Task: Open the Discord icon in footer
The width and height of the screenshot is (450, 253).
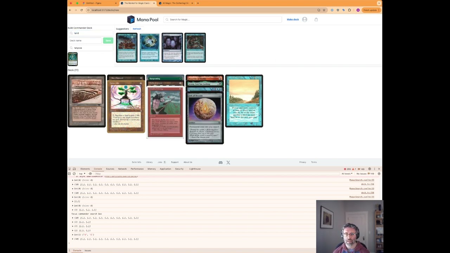Action: 220,162
